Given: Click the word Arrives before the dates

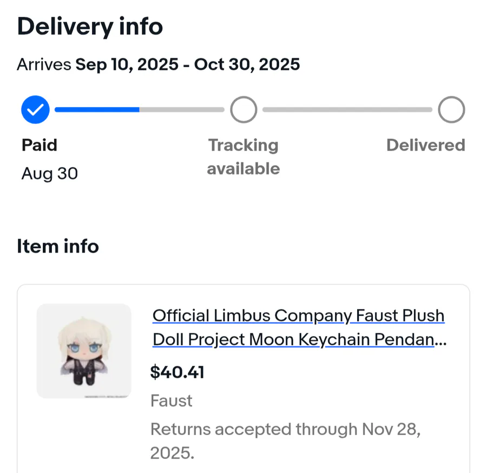Looking at the screenshot, I should point(44,65).
